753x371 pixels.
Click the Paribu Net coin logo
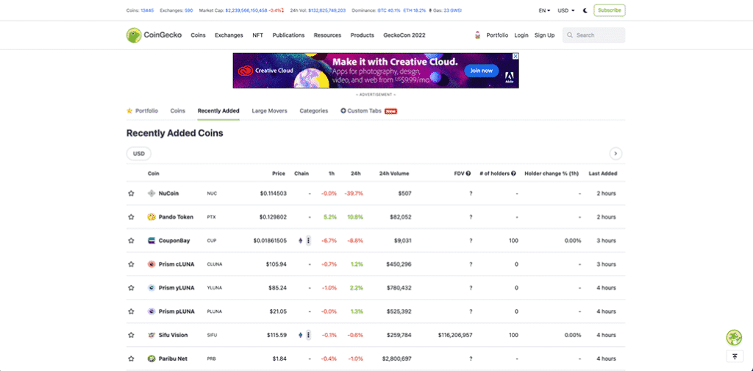(151, 358)
